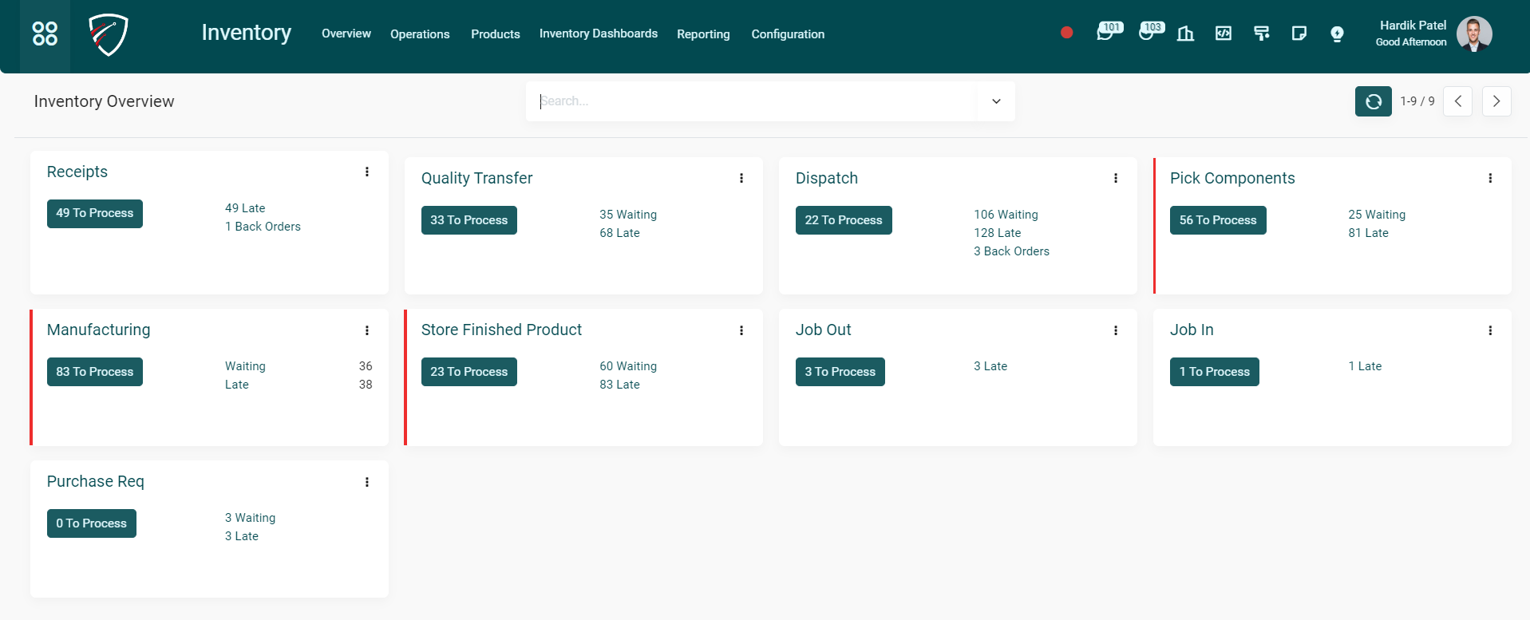Open the chat messages icon with 101 badge
The height and width of the screenshot is (620, 1530).
pyautogui.click(x=1105, y=34)
